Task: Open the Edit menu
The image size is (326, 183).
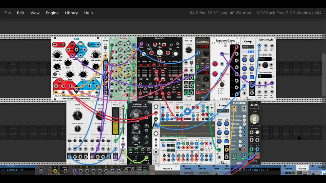Action: pyautogui.click(x=20, y=13)
